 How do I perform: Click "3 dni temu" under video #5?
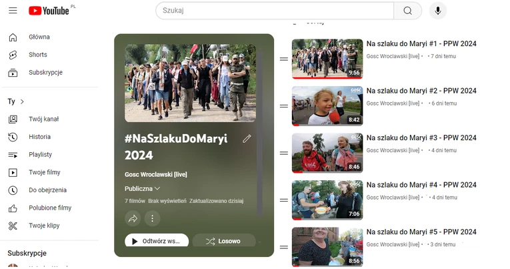[x=443, y=244]
